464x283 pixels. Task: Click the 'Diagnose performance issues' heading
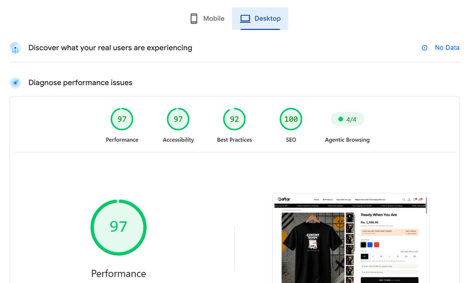coord(80,83)
